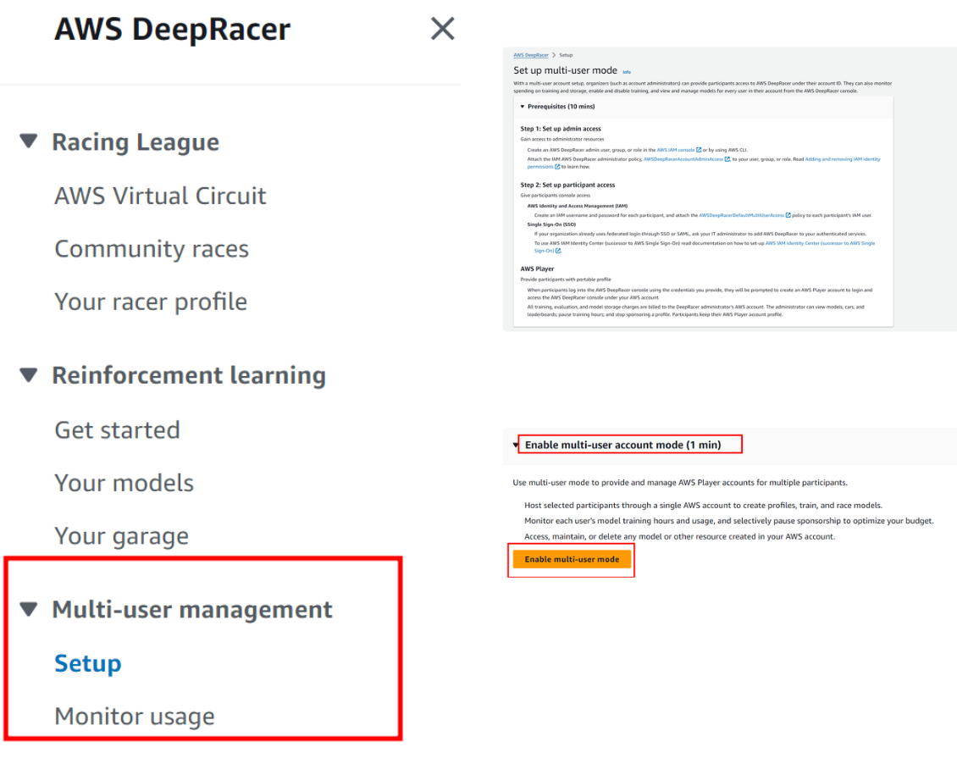Click the external-link icon after AWS IAM console
The width and height of the screenshot is (957, 775).
click(699, 150)
